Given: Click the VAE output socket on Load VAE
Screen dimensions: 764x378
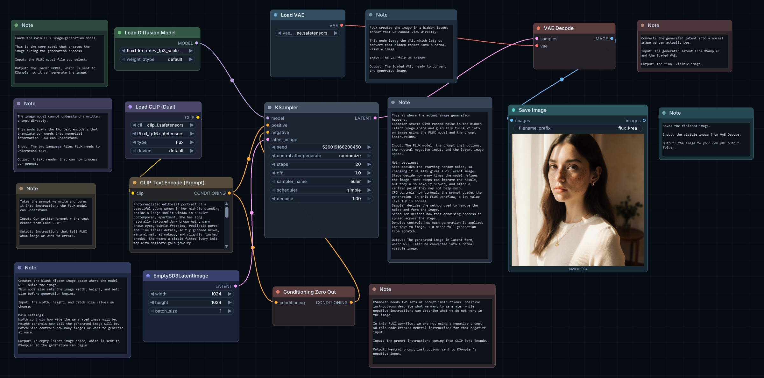Looking at the screenshot, I should (342, 25).
